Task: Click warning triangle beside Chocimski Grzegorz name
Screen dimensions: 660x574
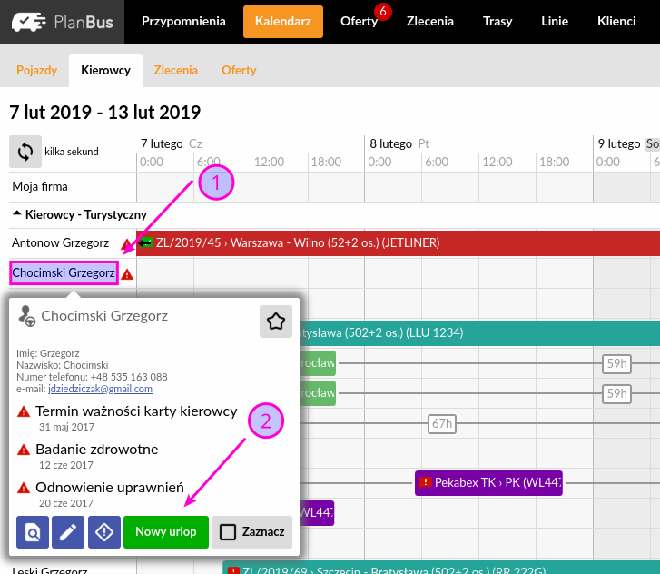Action: pos(127,273)
